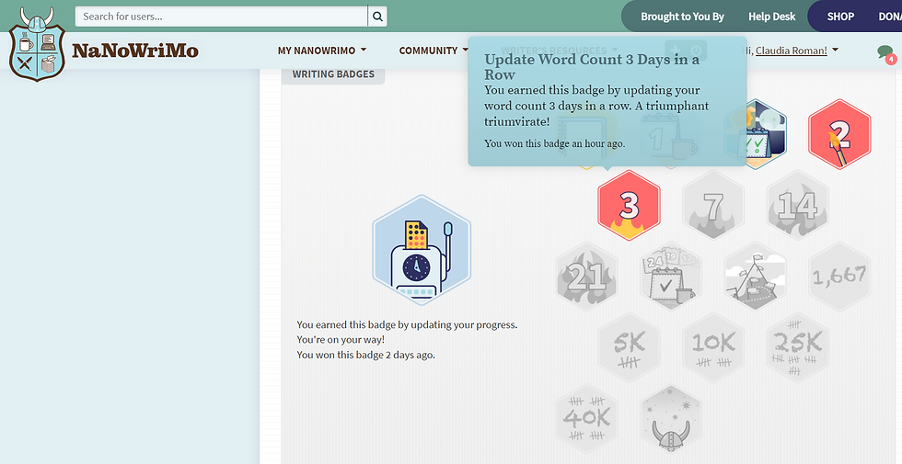Image resolution: width=902 pixels, height=464 pixels.
Task: Click the 'You won this badge an hour ago.' text
Action: [554, 143]
